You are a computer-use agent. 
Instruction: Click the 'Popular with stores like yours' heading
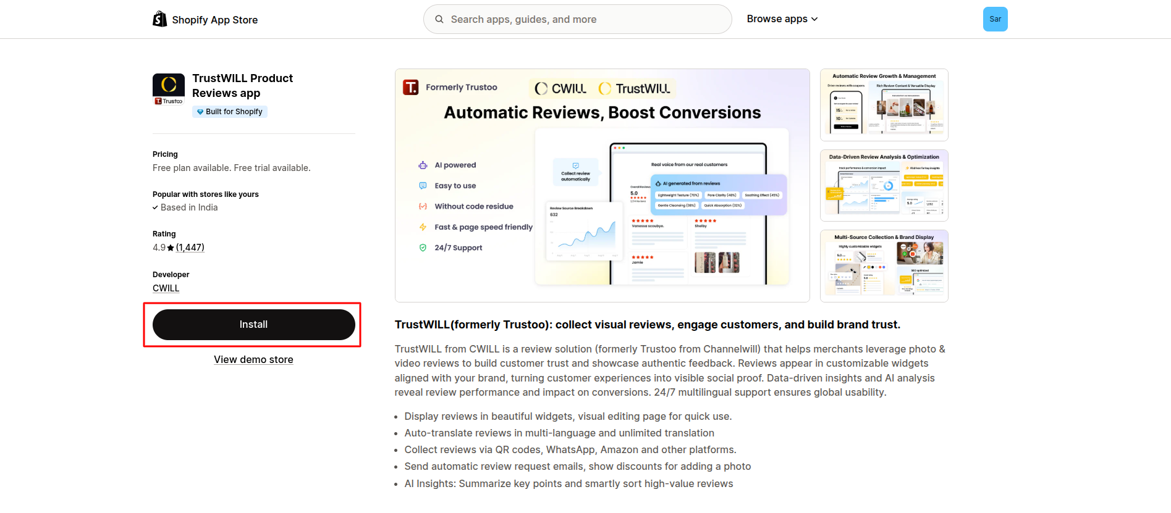click(x=206, y=194)
